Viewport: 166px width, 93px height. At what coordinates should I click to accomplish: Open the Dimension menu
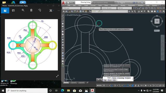(x=114, y=5)
